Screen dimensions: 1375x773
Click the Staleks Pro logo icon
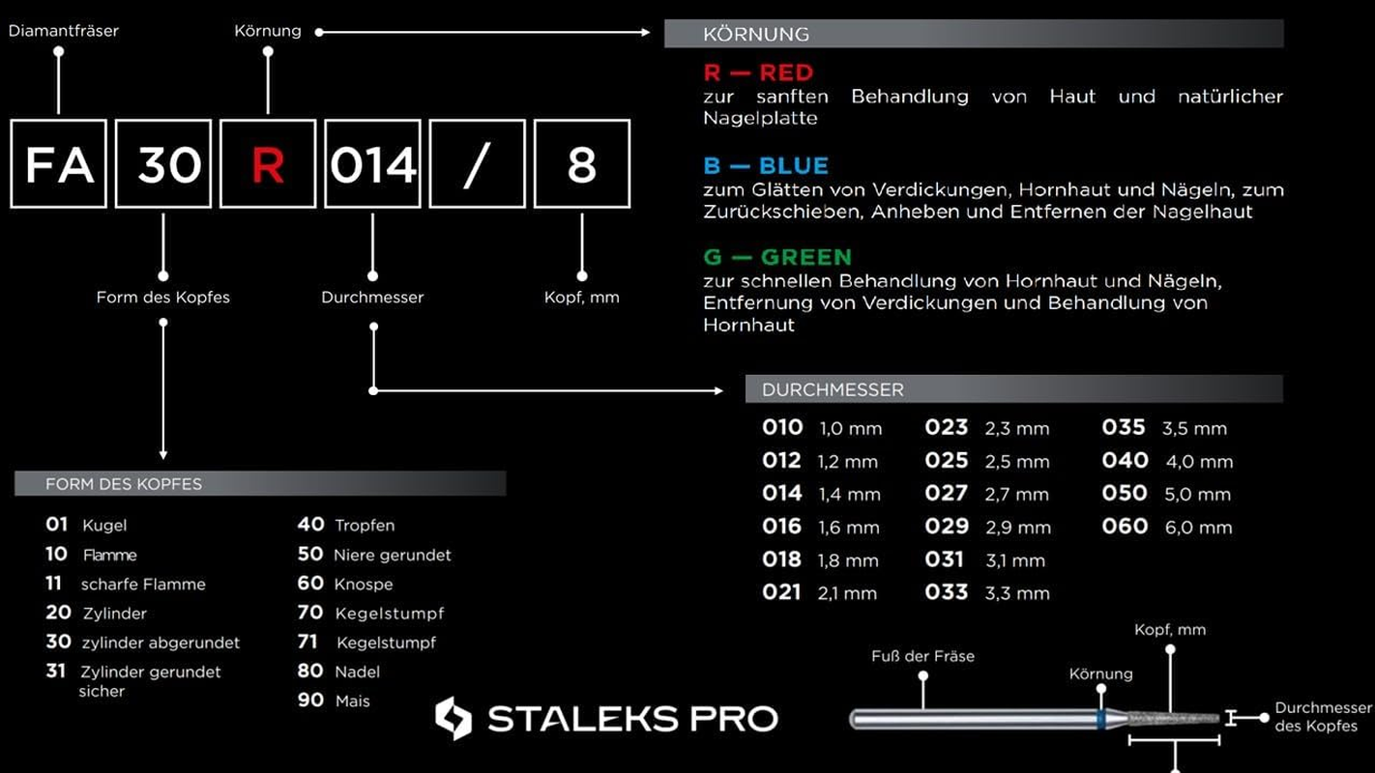(x=453, y=718)
